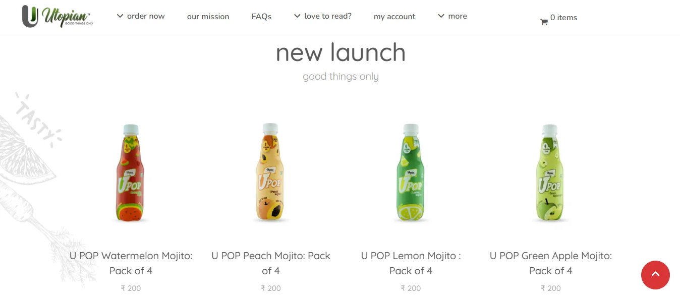Click the 0 items cart link
This screenshot has height=300, width=680.
pos(563,18)
